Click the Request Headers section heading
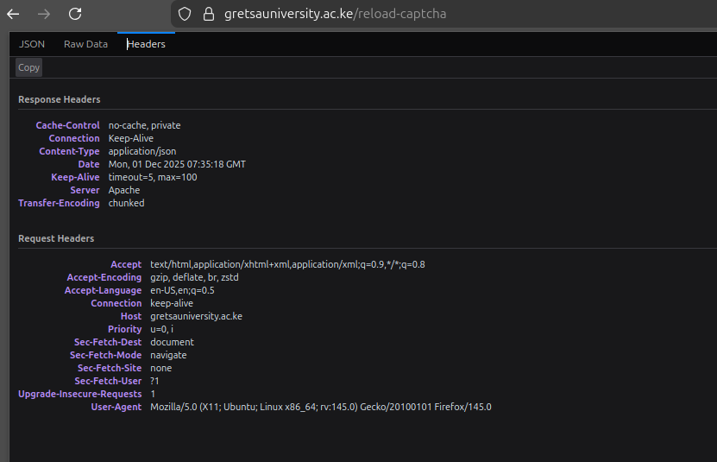 click(x=56, y=238)
